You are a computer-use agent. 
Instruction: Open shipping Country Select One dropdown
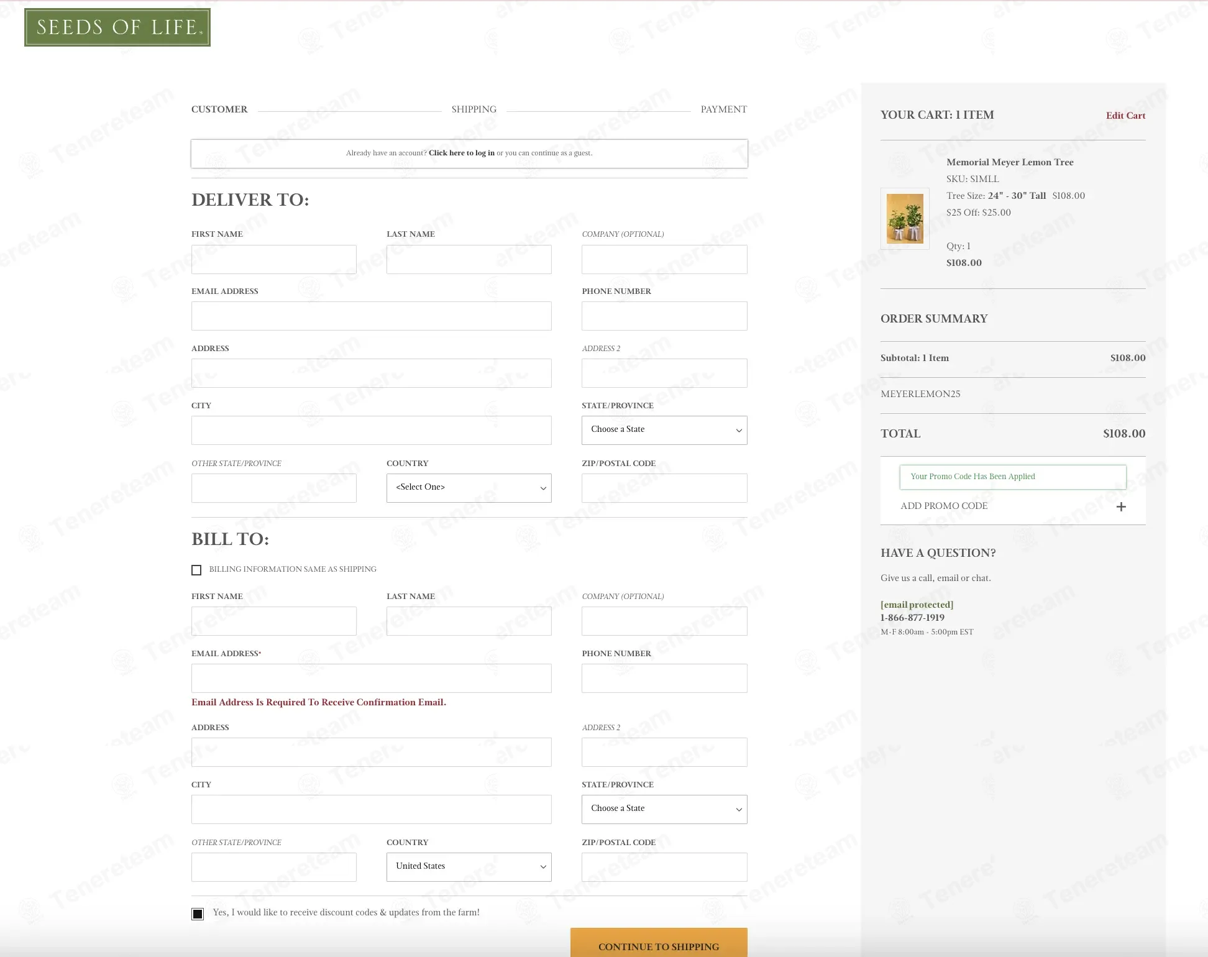pyautogui.click(x=469, y=488)
